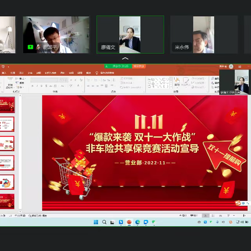
Task: Click the Shape Fill option
Action: coord(198,78)
